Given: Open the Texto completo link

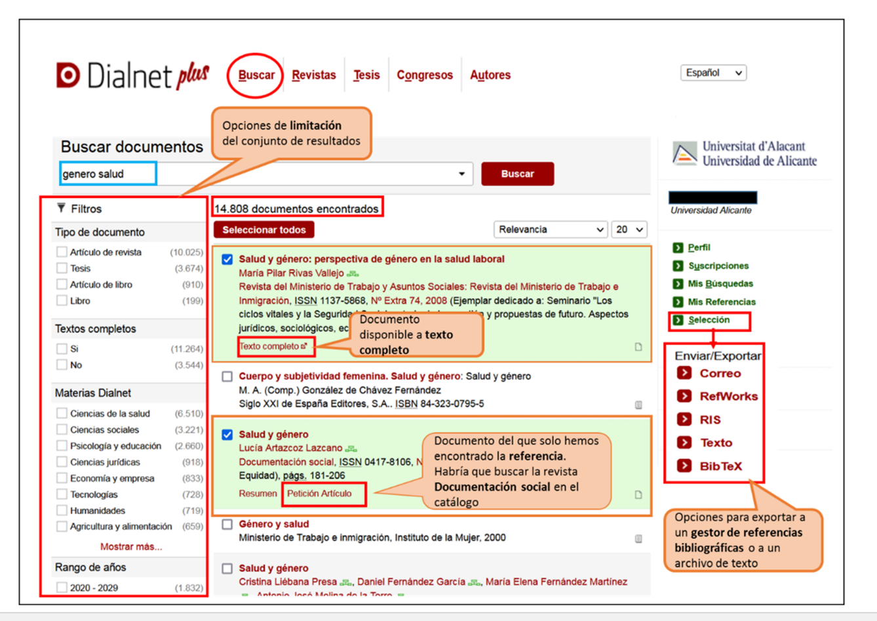Looking at the screenshot, I should coord(272,346).
